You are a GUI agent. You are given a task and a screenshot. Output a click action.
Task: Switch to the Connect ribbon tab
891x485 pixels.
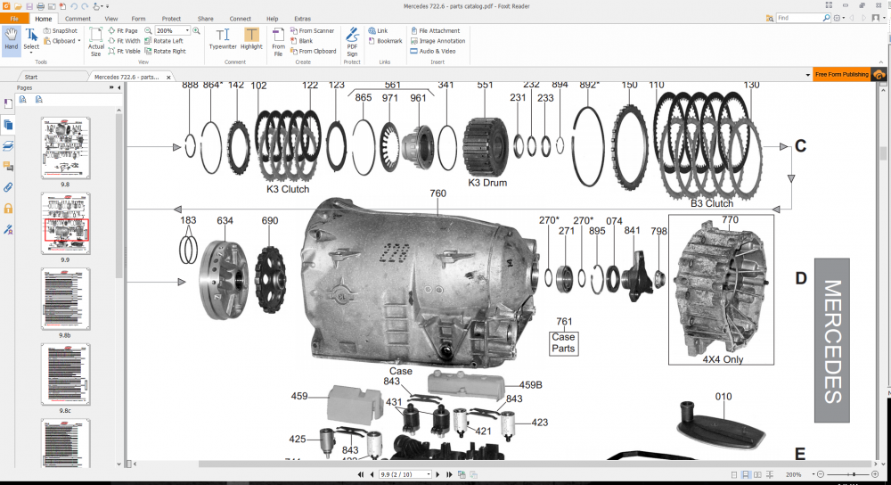241,19
